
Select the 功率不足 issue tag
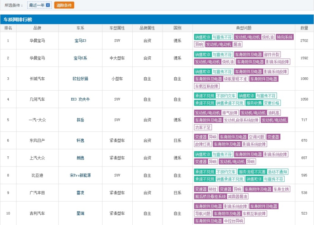tap(203, 127)
